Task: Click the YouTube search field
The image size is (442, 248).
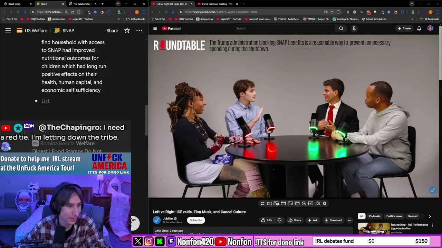Action: coord(284,28)
